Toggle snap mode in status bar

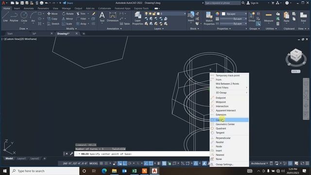click(x=106, y=163)
